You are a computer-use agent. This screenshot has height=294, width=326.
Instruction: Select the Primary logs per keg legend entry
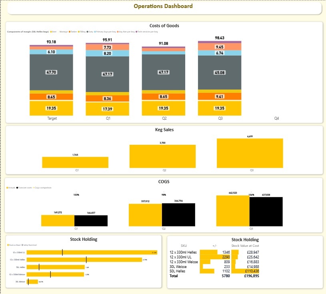[x=105, y=32]
